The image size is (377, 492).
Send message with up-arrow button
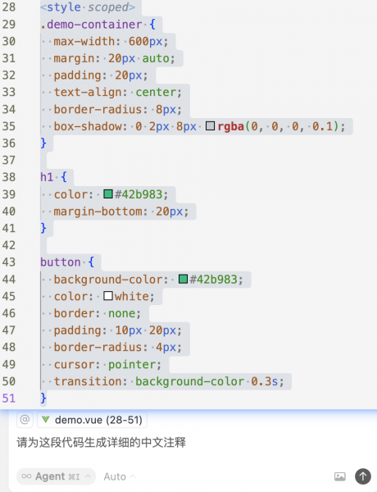pyautogui.click(x=363, y=476)
